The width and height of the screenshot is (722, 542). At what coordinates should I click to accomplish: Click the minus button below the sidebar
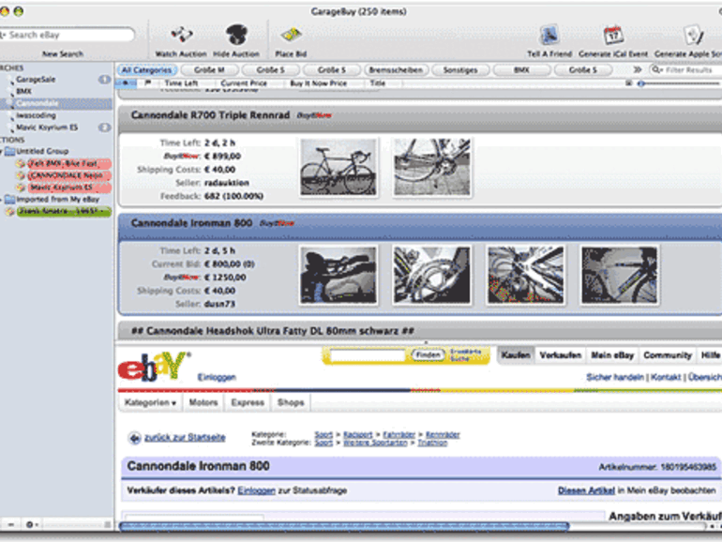(x=10, y=524)
